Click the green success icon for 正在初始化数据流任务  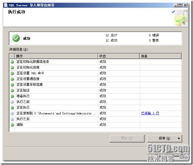tap(12, 62)
